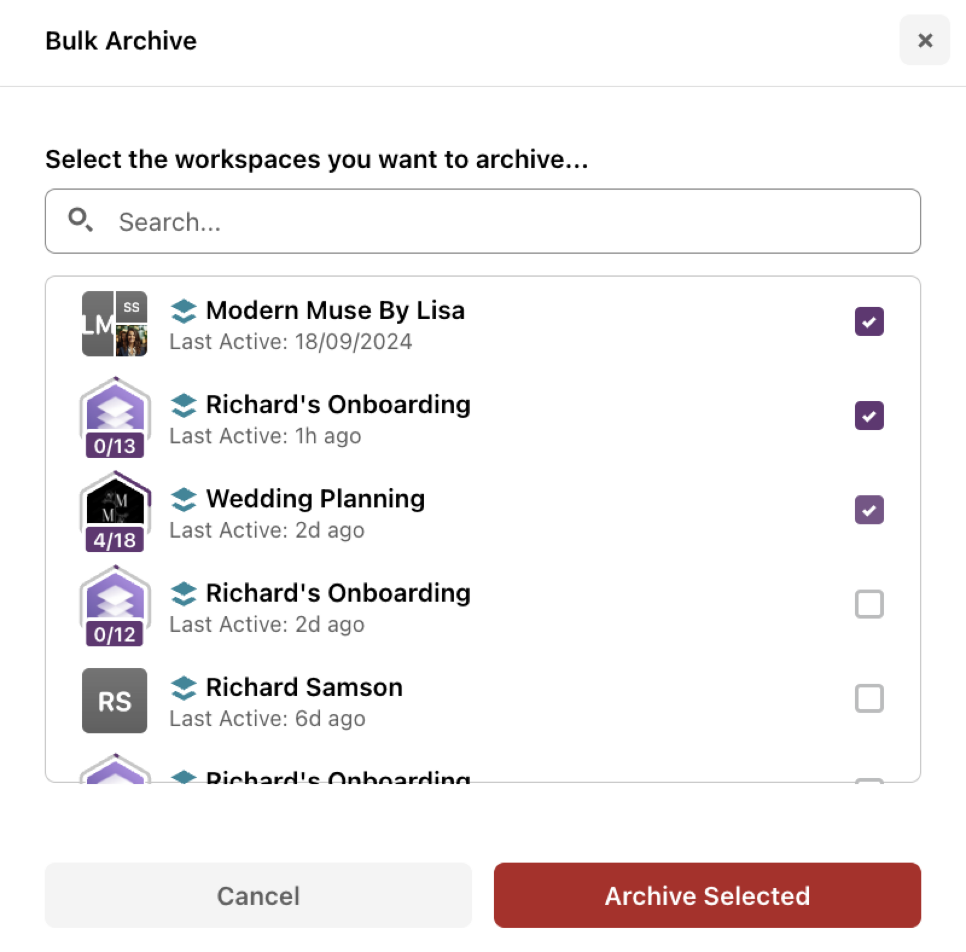Click into the Search workspaces field
This screenshot has width=966, height=952.
(x=483, y=221)
